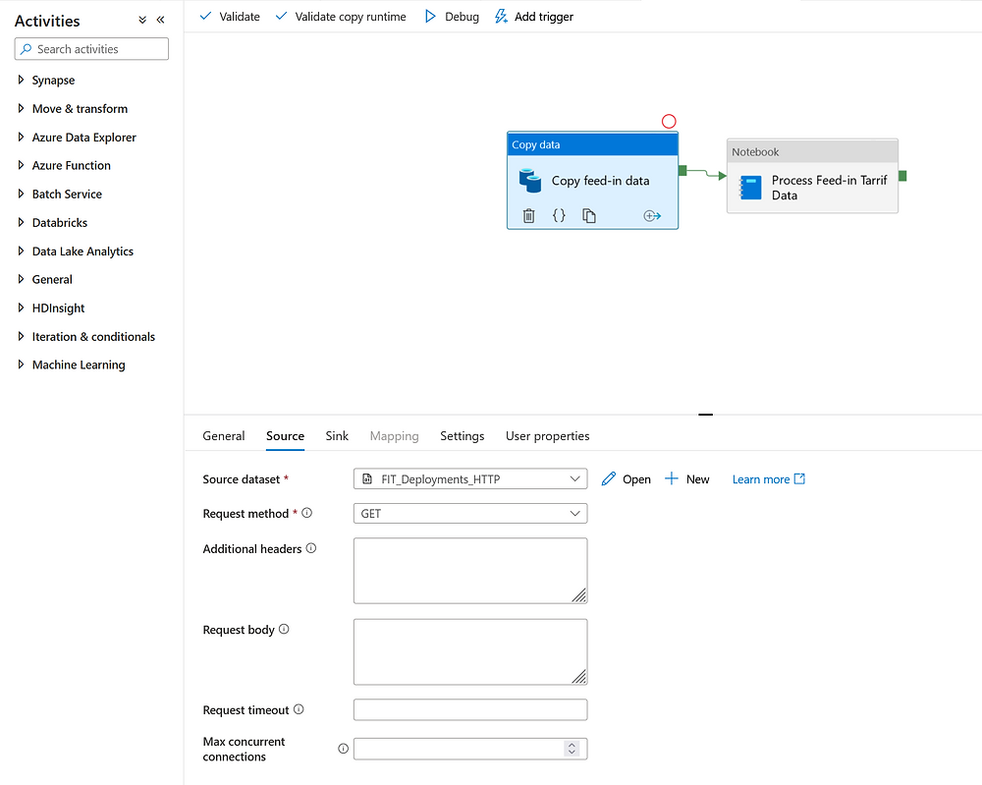This screenshot has width=982, height=785.
Task: Expand the Data Lake Analytics group
Action: click(21, 251)
